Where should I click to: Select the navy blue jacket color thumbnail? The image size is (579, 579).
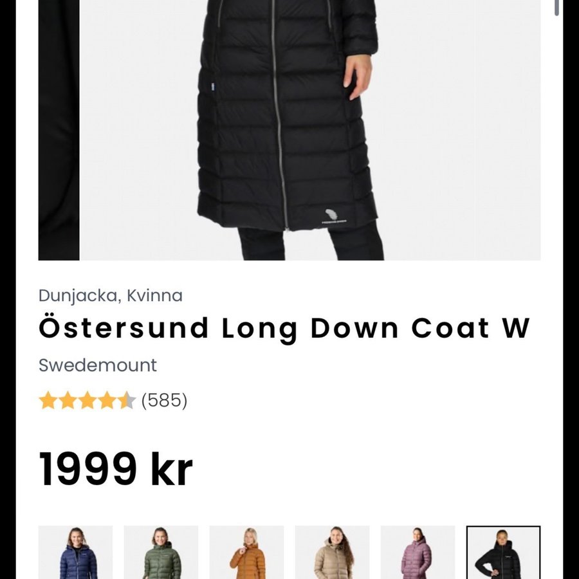click(75, 552)
